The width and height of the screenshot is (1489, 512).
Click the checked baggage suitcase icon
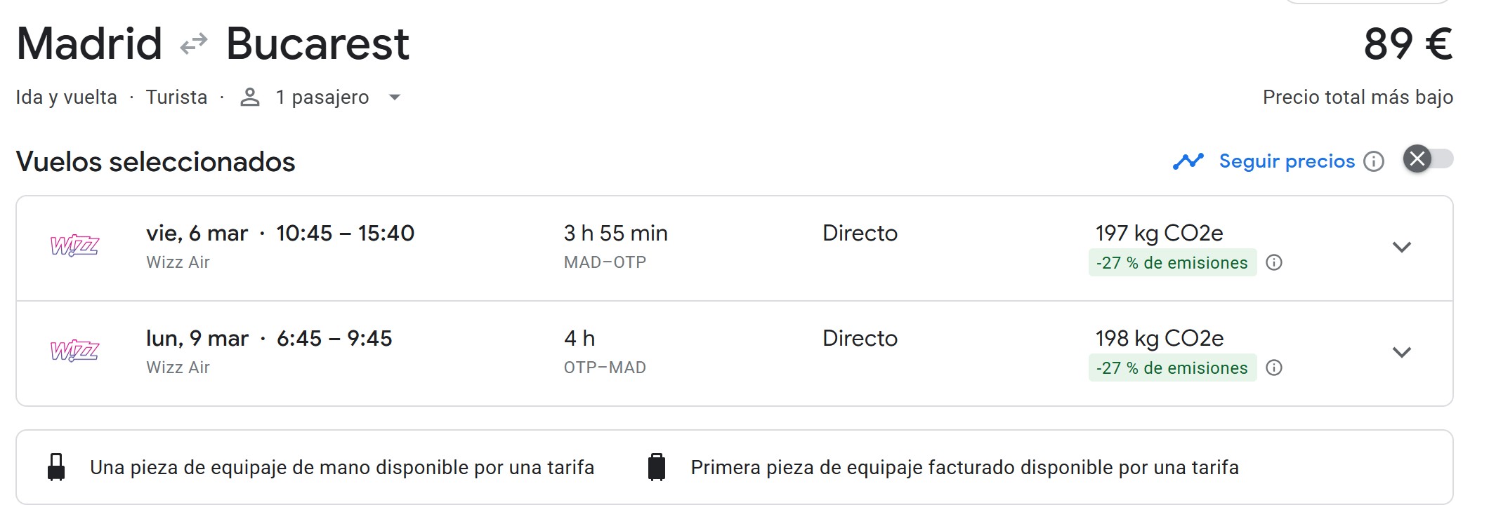coord(657,467)
